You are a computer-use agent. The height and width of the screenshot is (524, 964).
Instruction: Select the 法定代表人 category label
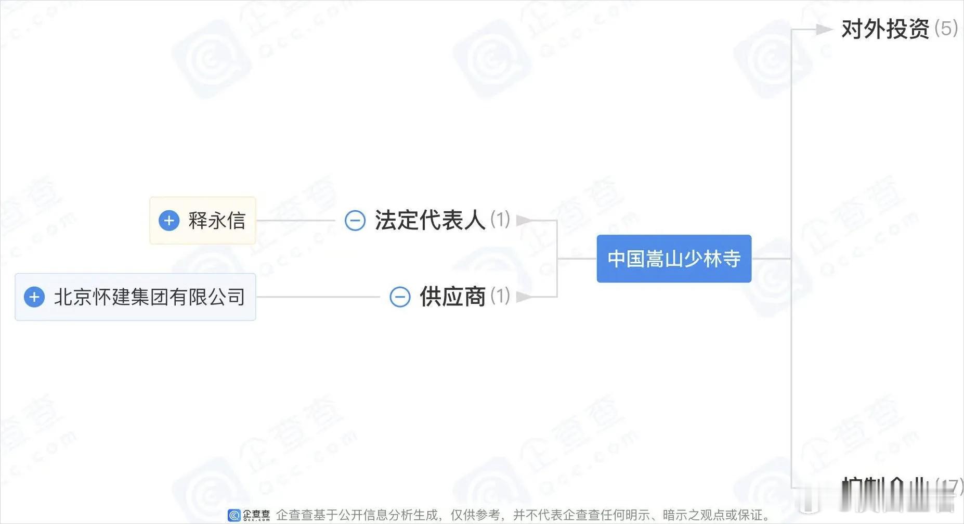[x=430, y=220]
